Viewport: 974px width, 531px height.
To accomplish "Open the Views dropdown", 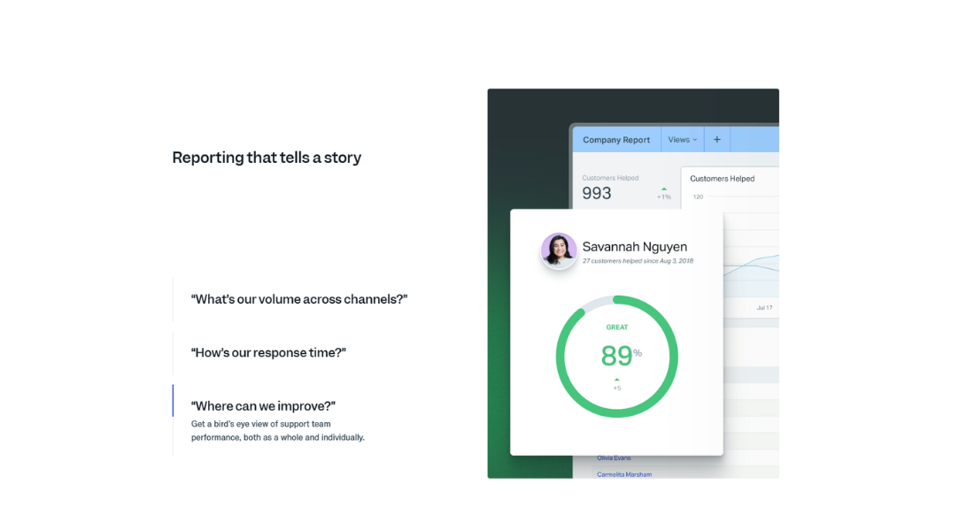I will coord(681,139).
